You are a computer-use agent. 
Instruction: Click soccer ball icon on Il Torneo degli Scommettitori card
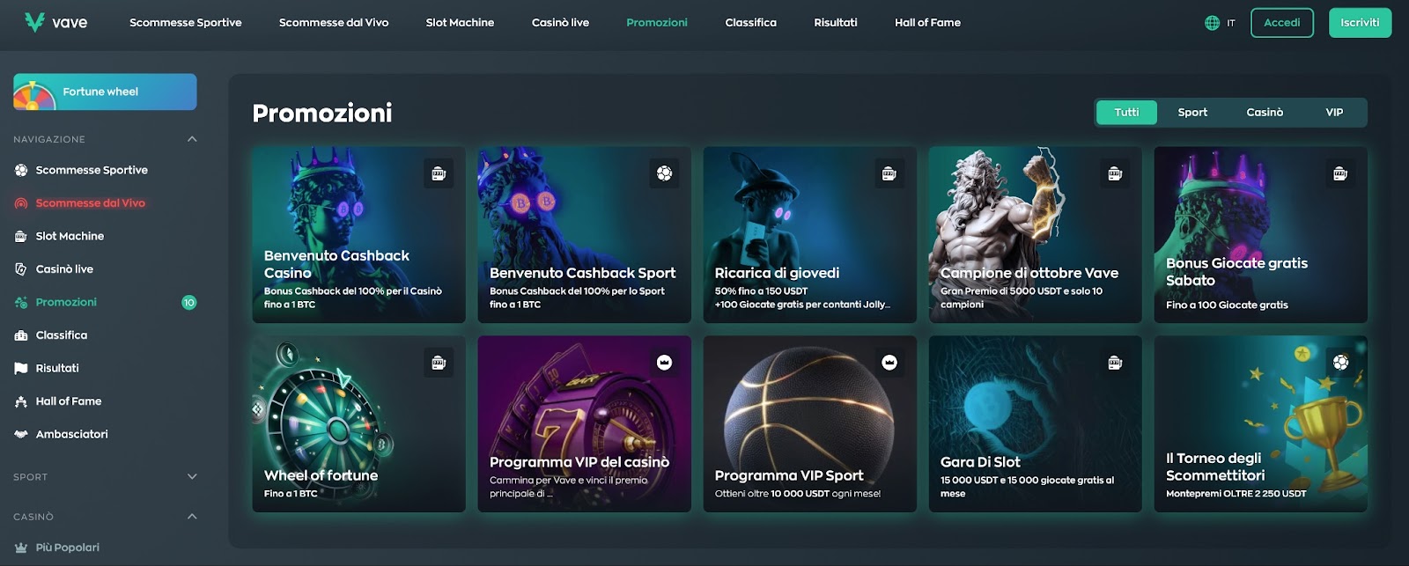(1340, 363)
